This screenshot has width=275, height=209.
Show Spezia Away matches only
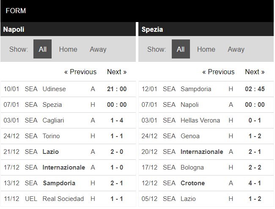(236, 49)
